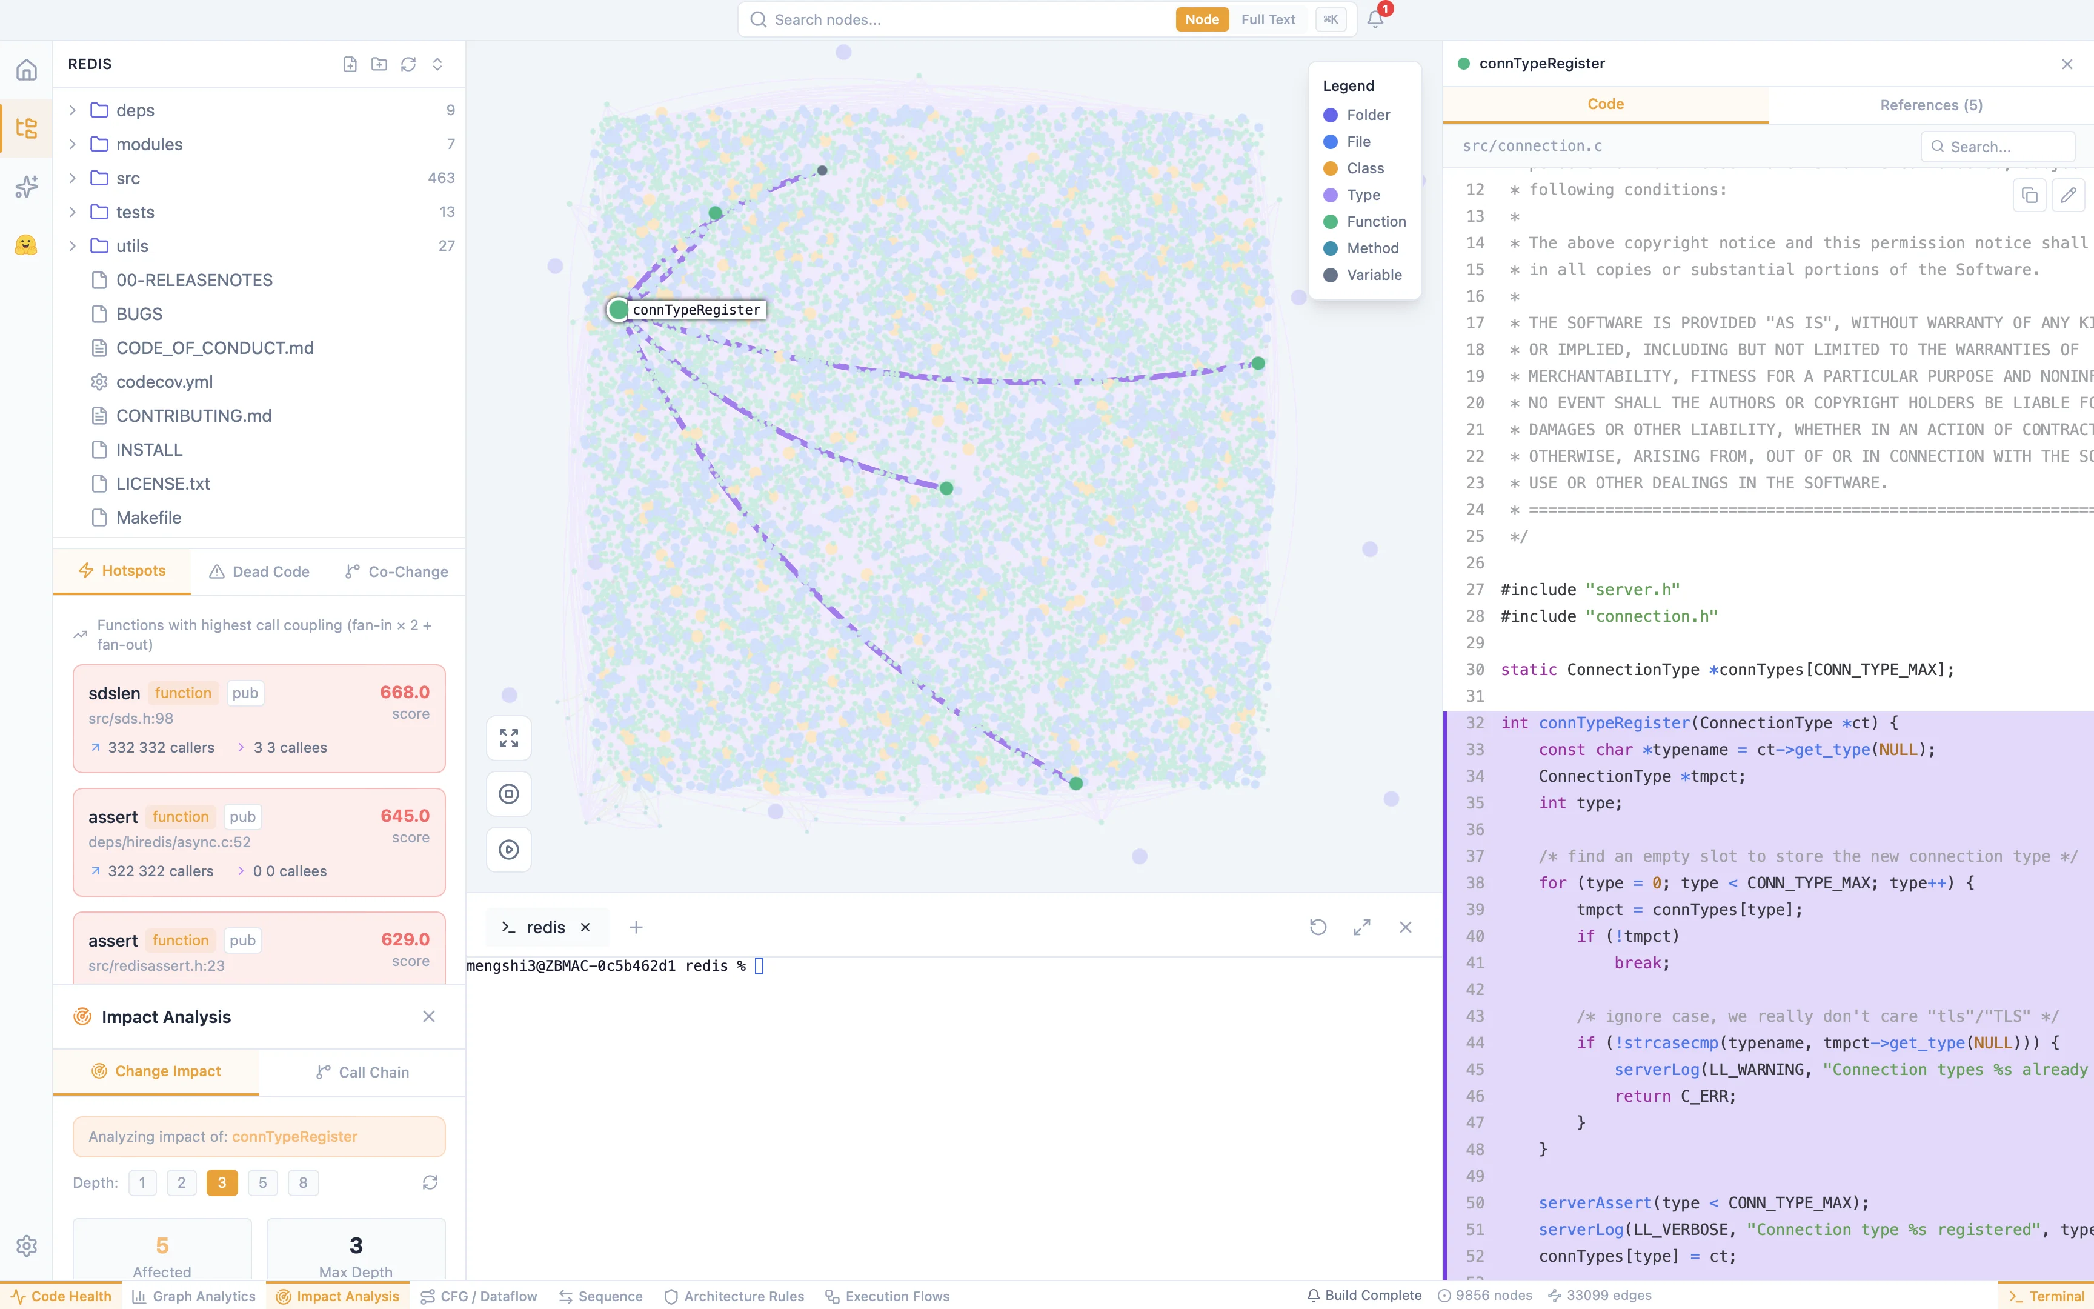The width and height of the screenshot is (2094, 1309).
Task: Create new file in REDIS explorer
Action: [350, 64]
